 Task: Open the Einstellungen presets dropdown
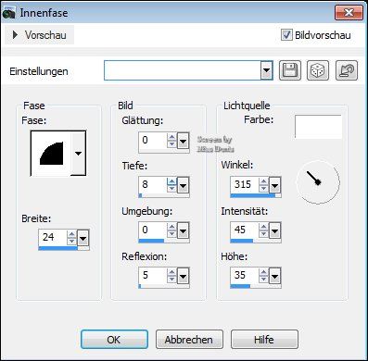tap(266, 70)
